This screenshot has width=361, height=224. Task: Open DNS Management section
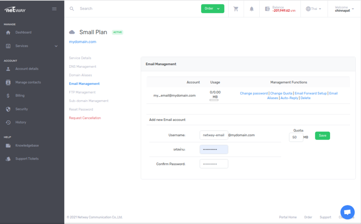click(x=83, y=67)
